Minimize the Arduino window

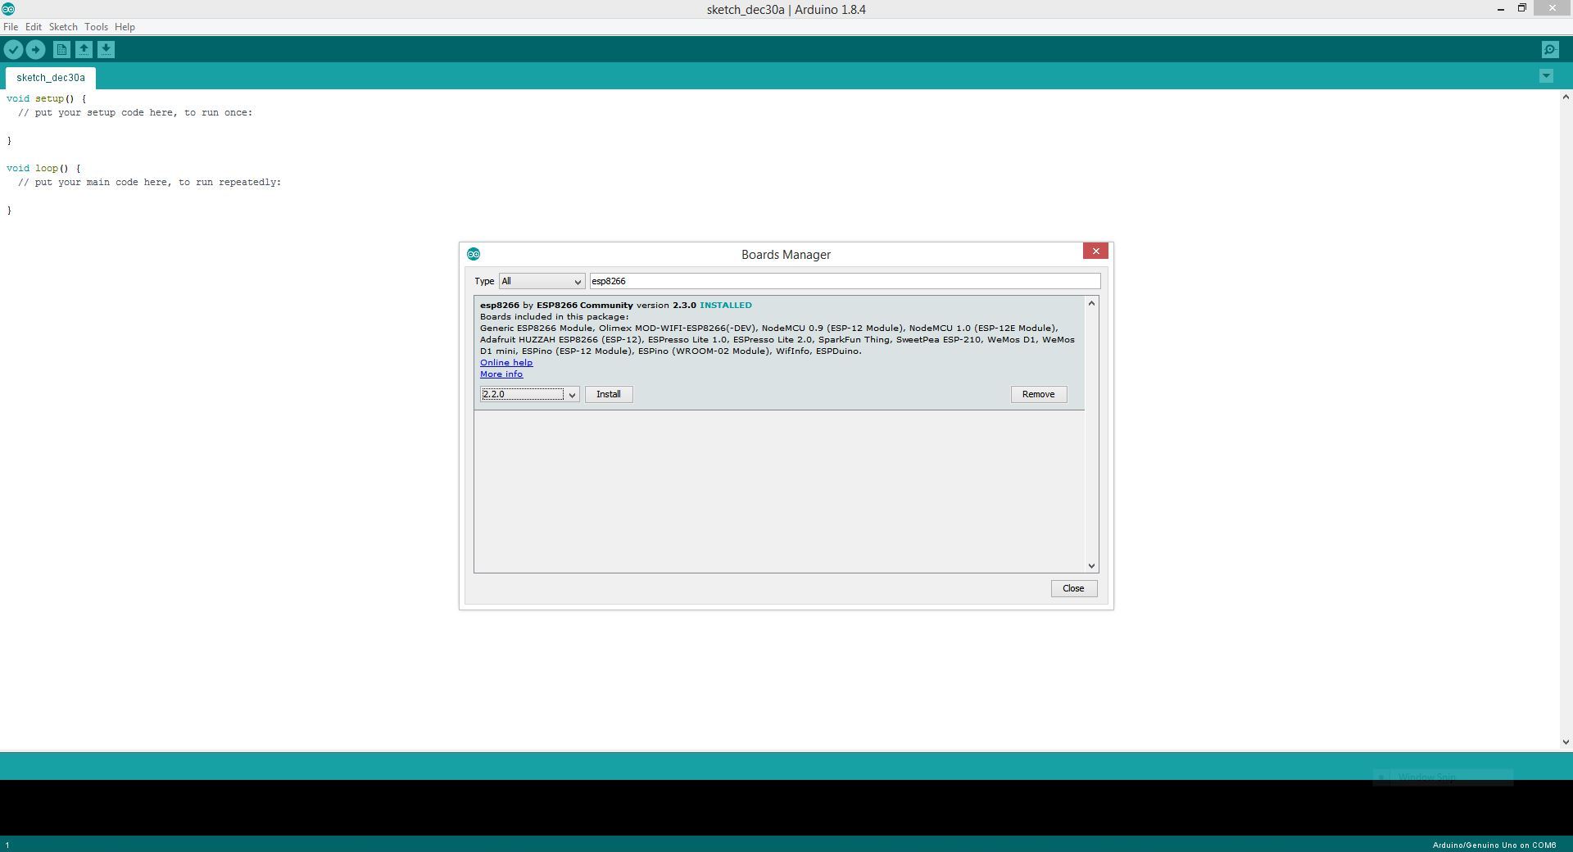coord(1501,9)
